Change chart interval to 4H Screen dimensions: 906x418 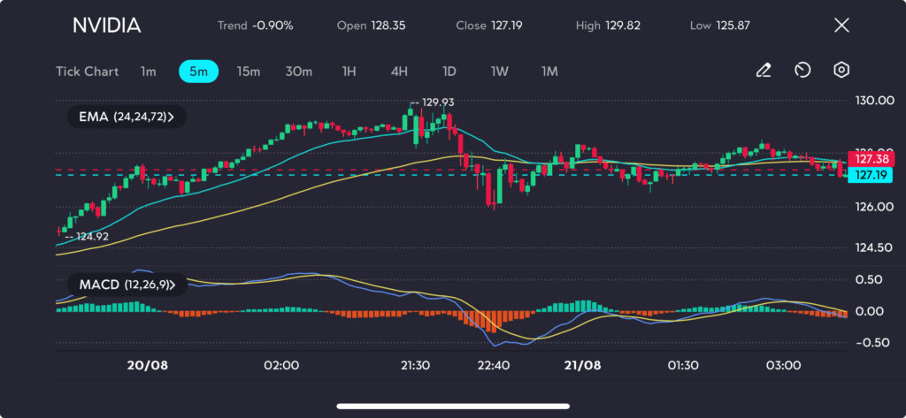click(399, 72)
